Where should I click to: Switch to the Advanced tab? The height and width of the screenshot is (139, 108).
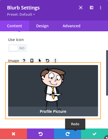point(72,26)
